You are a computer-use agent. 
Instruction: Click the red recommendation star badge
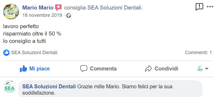click(58, 7)
